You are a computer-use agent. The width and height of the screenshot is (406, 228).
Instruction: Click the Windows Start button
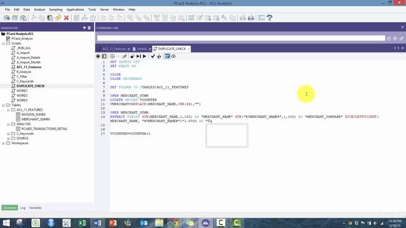point(6,223)
